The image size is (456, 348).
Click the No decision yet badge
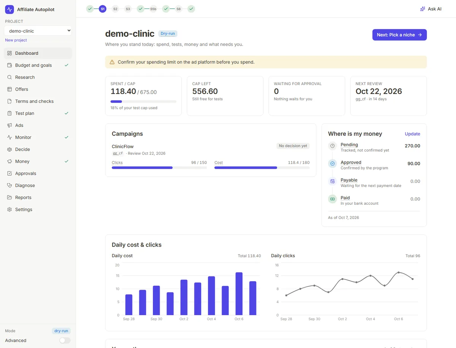pyautogui.click(x=293, y=146)
